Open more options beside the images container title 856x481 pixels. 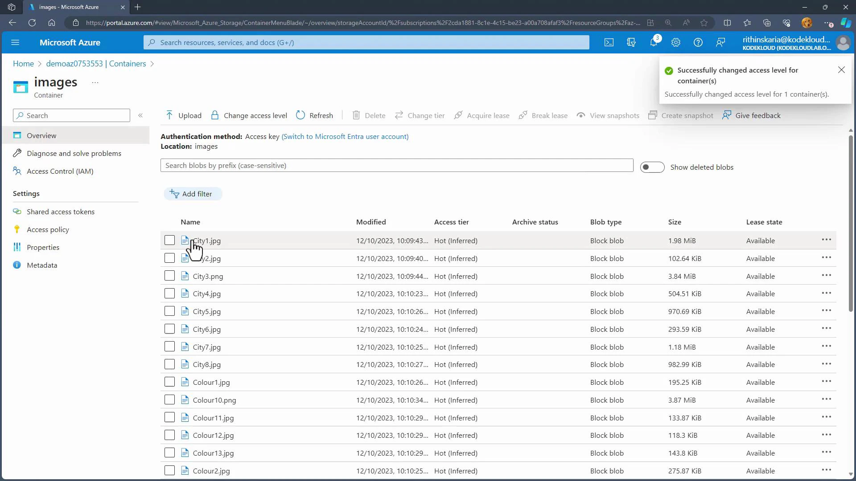95,82
